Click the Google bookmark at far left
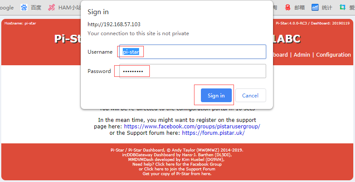The image size is (355, 182). click(6, 7)
